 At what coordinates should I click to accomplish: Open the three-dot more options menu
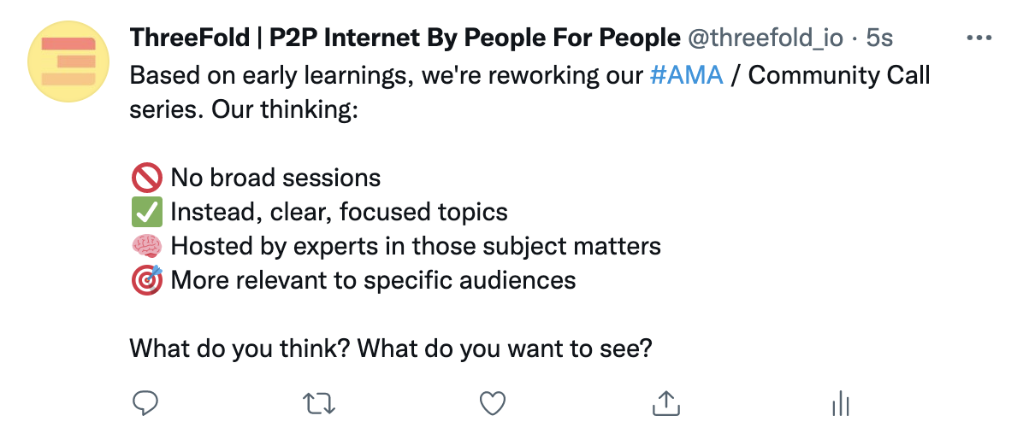pyautogui.click(x=979, y=38)
